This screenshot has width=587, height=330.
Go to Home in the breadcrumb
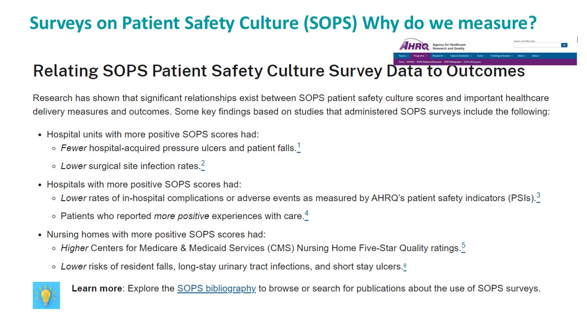(x=401, y=62)
